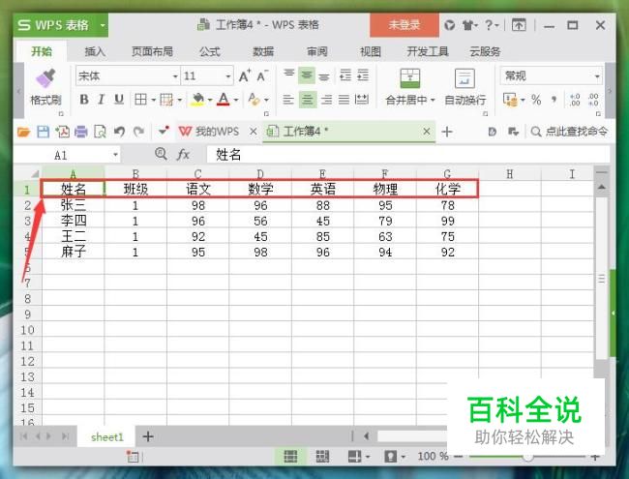Close the 工作簿4 document tab
The image size is (629, 479).
(427, 132)
